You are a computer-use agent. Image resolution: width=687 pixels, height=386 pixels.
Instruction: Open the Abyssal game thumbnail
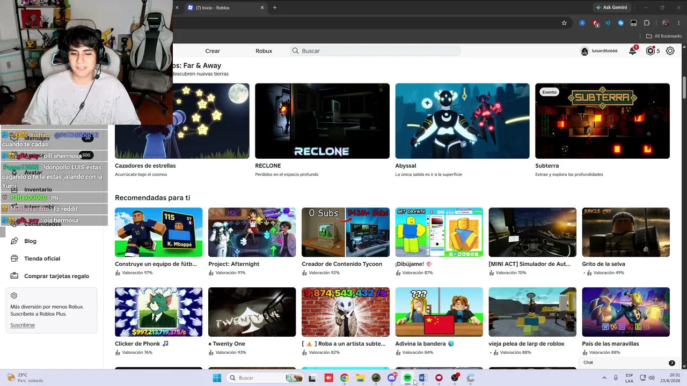pyautogui.click(x=462, y=121)
